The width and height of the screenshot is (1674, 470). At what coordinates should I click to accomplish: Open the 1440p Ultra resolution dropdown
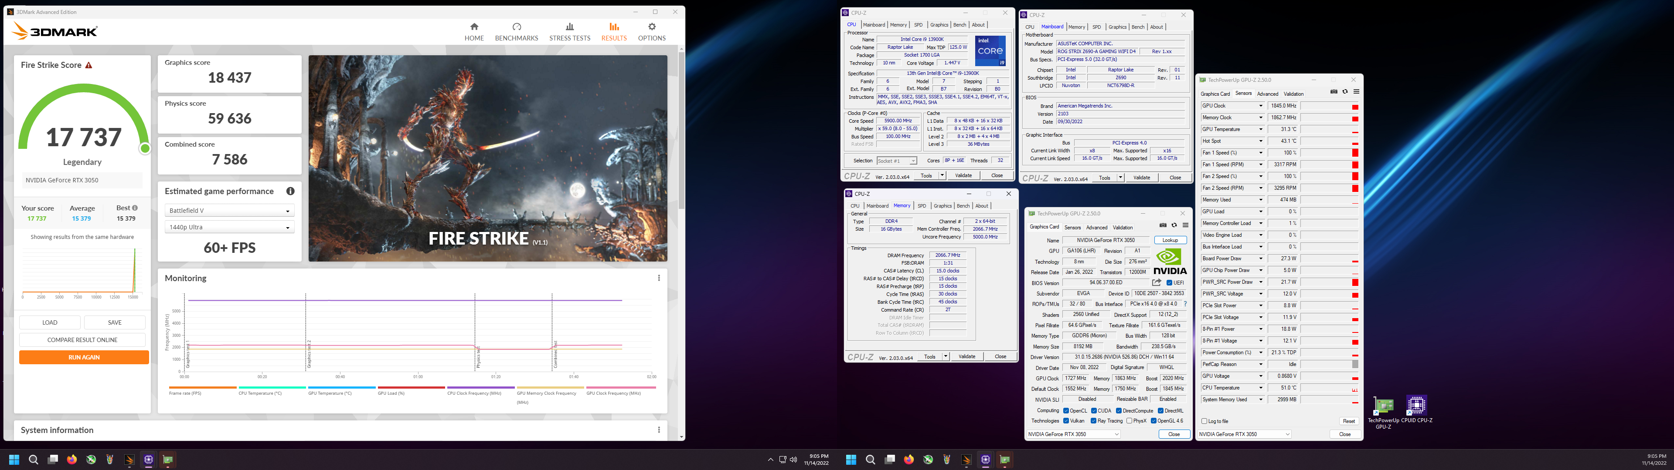coord(229,227)
